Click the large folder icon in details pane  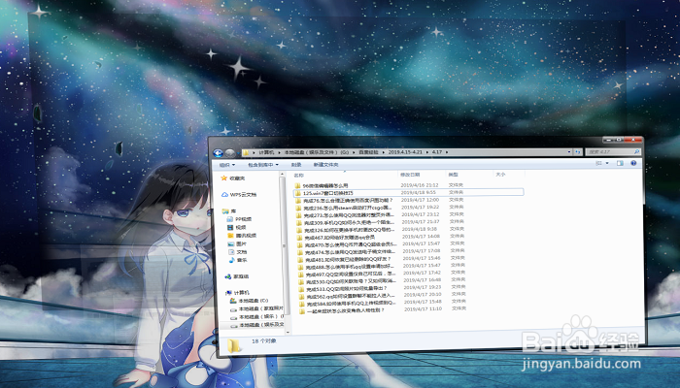click(x=234, y=345)
